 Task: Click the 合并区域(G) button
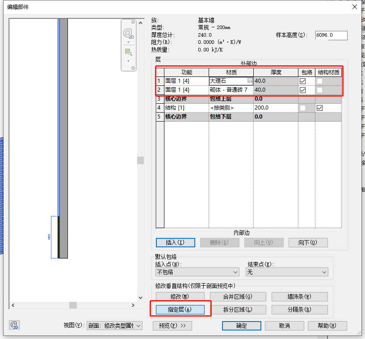point(238,297)
